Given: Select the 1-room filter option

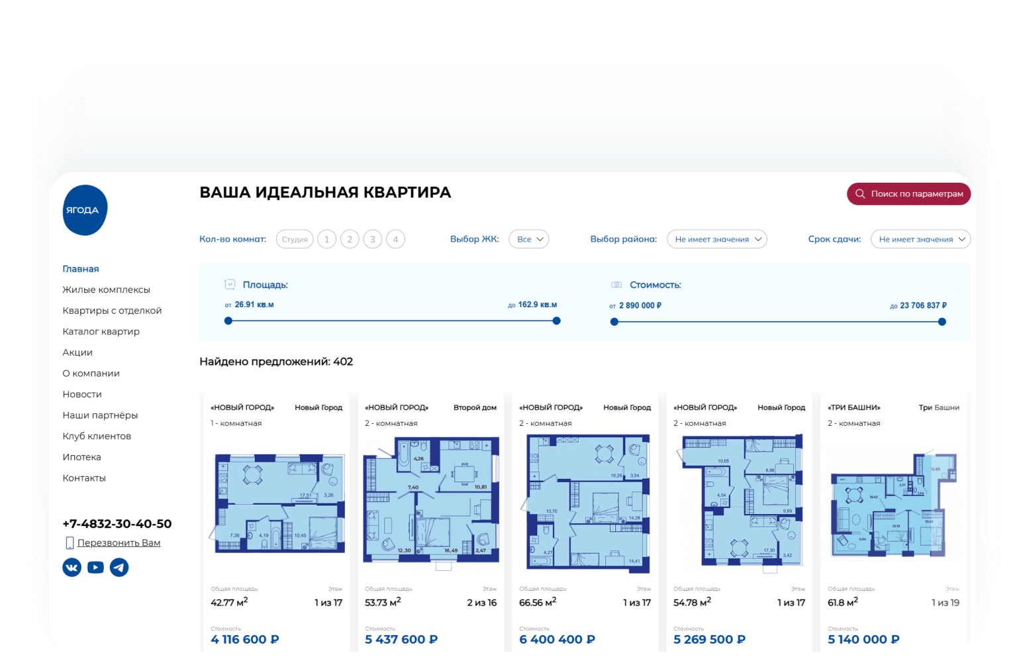Looking at the screenshot, I should [326, 239].
